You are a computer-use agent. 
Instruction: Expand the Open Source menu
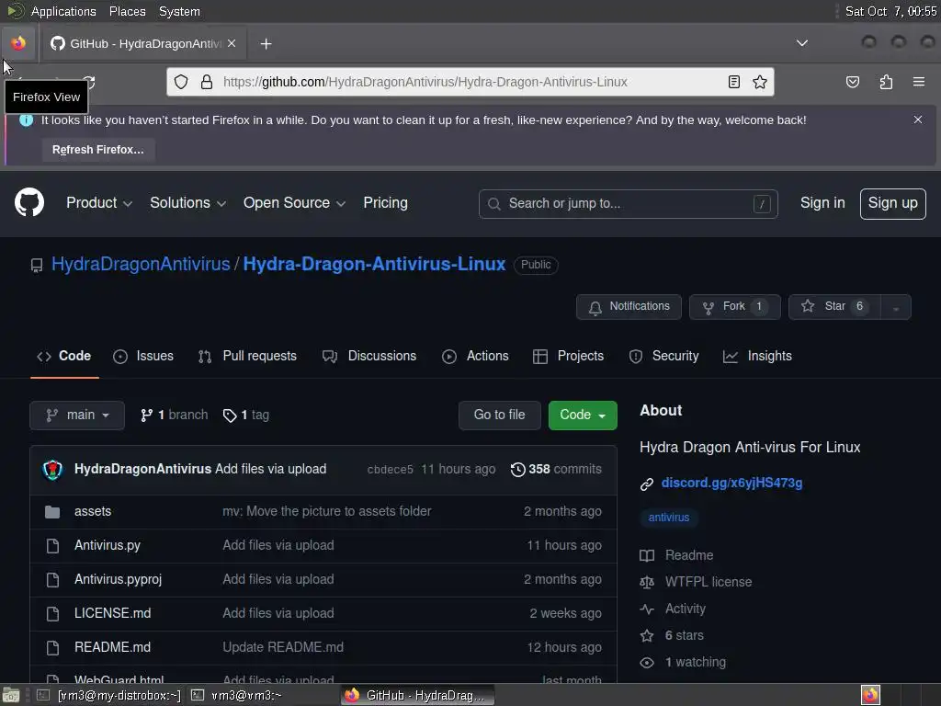coord(294,203)
